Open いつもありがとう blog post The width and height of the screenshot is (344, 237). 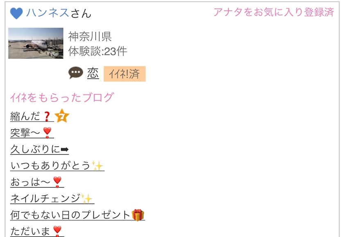[57, 166]
